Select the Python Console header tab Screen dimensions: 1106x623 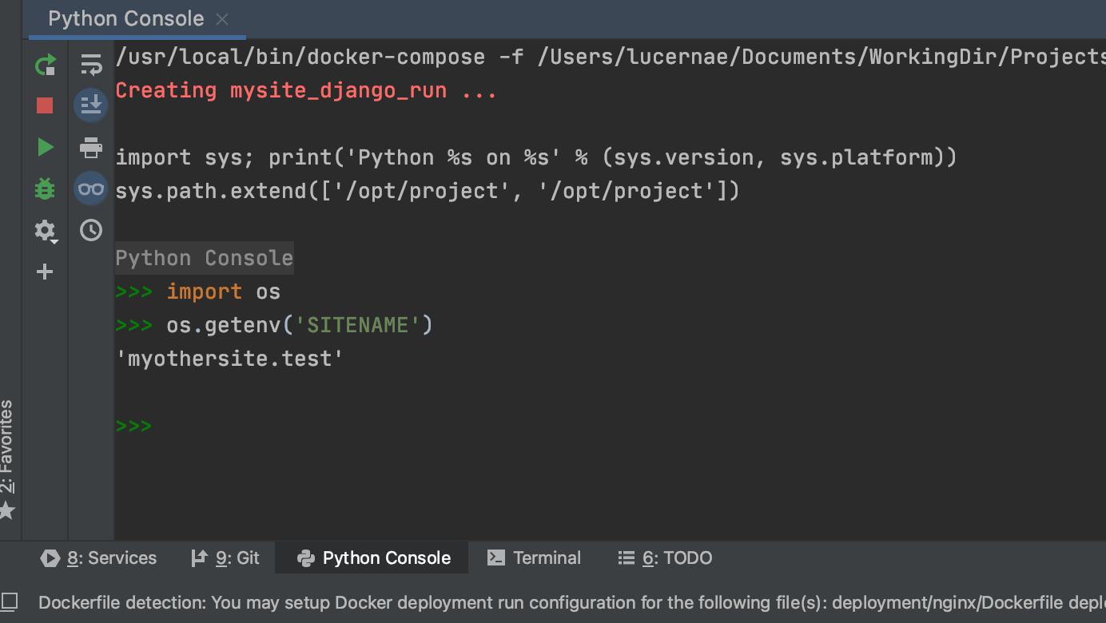click(x=125, y=19)
